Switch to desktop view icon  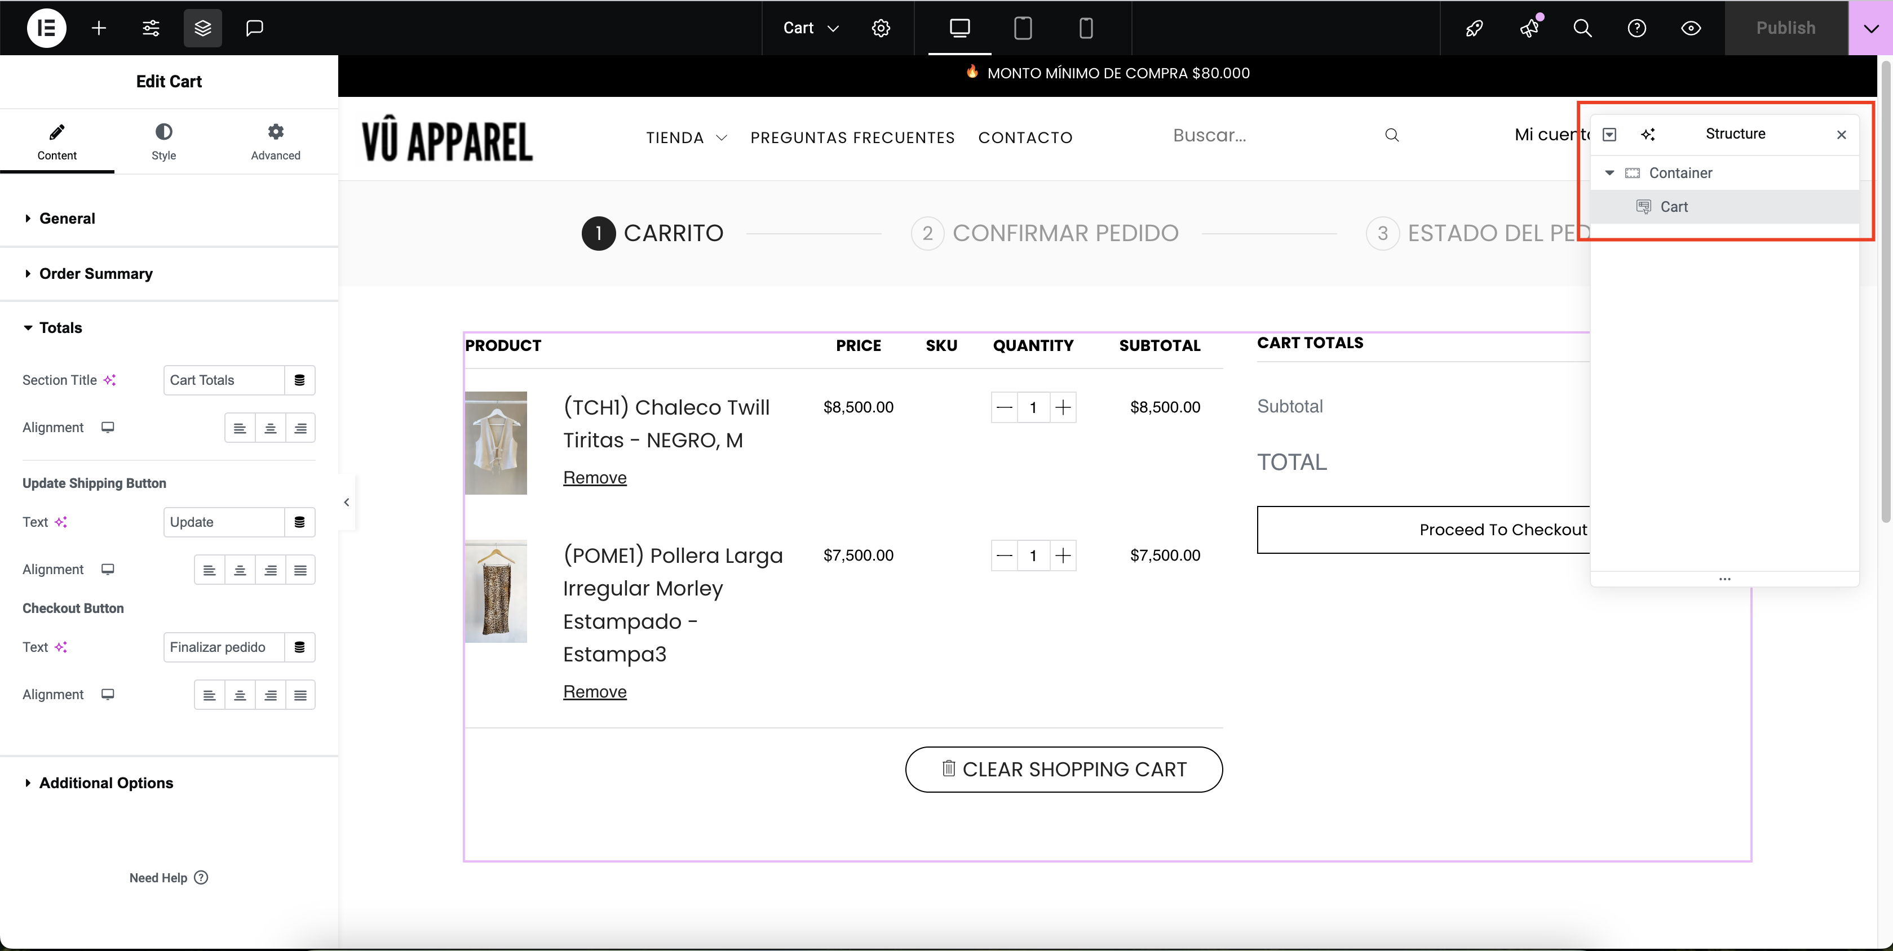959,28
